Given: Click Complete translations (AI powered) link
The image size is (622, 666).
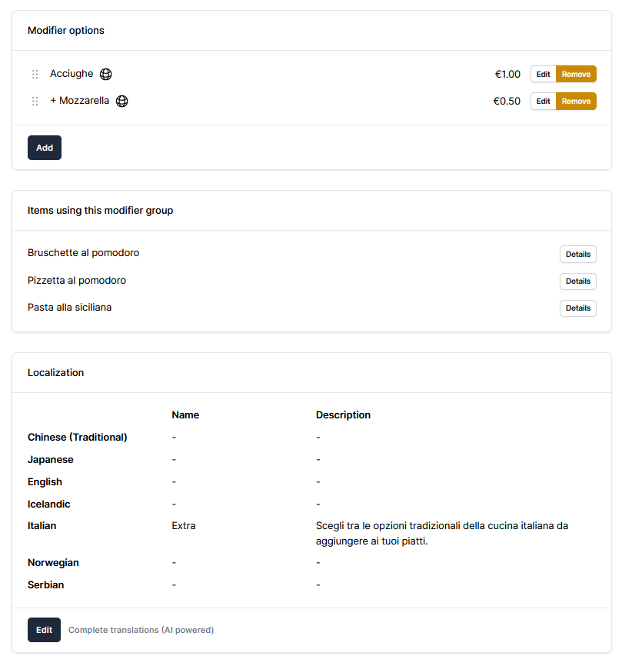Looking at the screenshot, I should click(141, 630).
